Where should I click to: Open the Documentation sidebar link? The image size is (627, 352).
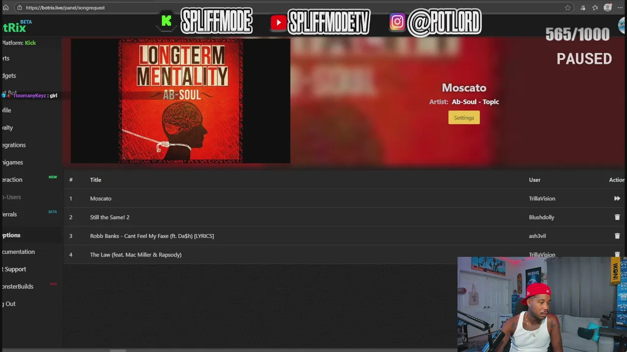(x=18, y=252)
